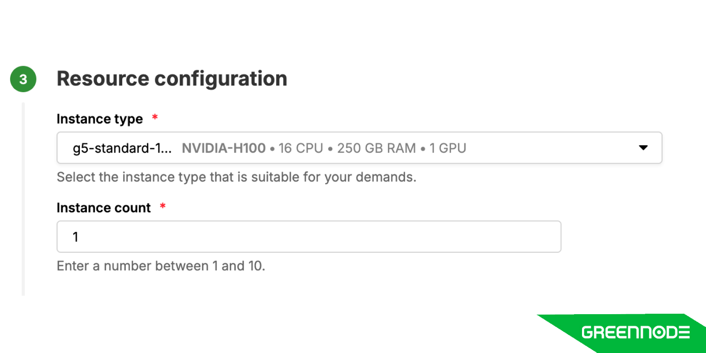Click the Instance count label
706x353 pixels.
point(104,208)
